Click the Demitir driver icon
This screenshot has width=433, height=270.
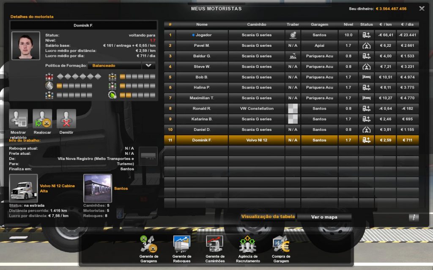tap(66, 119)
